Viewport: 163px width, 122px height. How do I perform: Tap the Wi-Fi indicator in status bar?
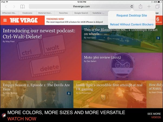click(7, 2)
